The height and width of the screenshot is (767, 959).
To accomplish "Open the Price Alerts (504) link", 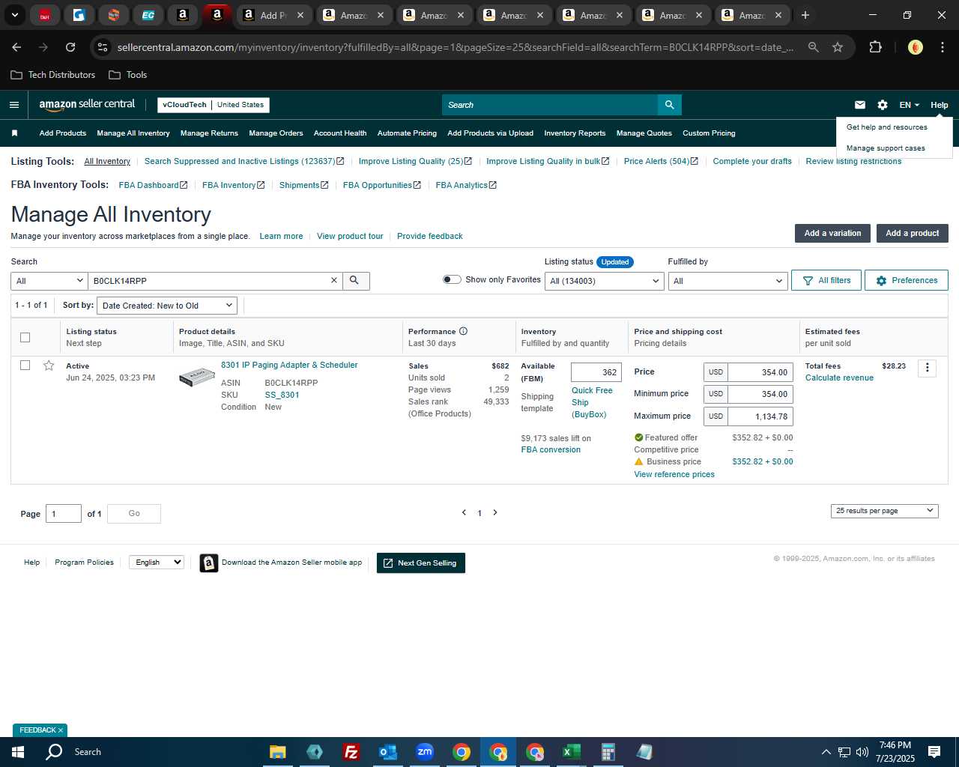I will 661,161.
